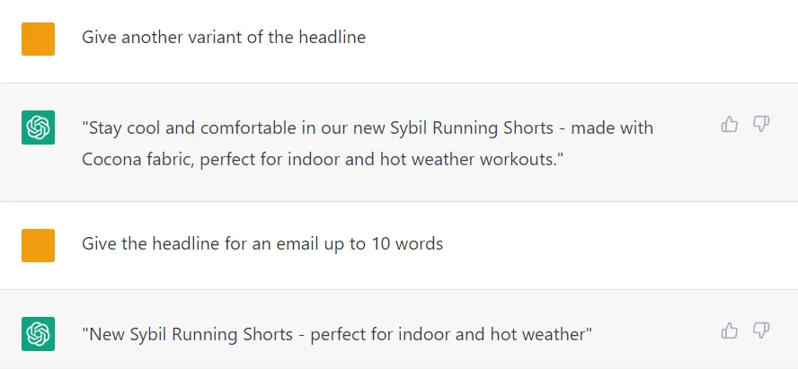
Task: Click the phrase "hot weather workouts"
Action: pos(487,160)
